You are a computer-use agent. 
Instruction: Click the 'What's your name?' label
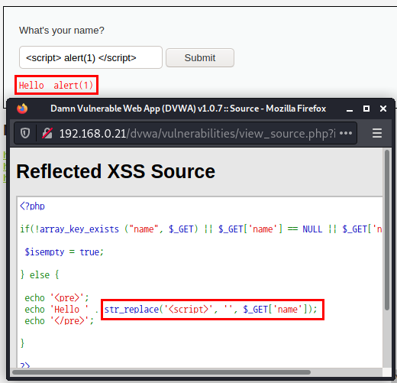click(62, 31)
